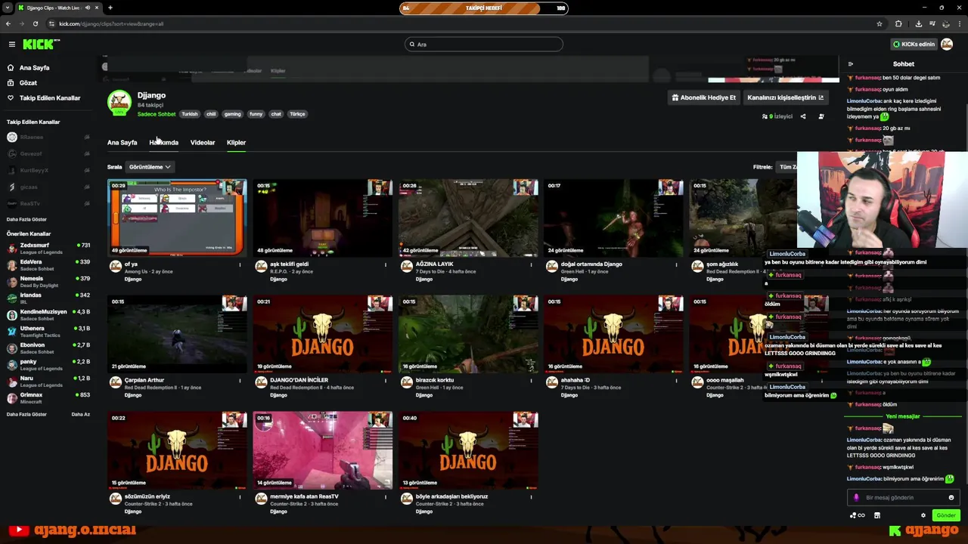This screenshot has height=544, width=968.
Task: Open options menu of 'doğal ortamında Django' clip
Action: [676, 264]
